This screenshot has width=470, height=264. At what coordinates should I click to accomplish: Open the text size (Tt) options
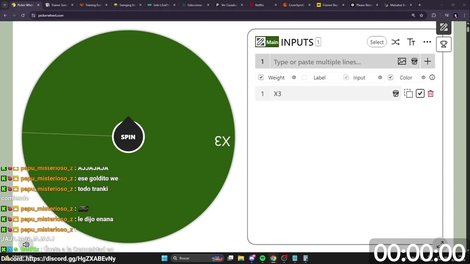pos(411,42)
